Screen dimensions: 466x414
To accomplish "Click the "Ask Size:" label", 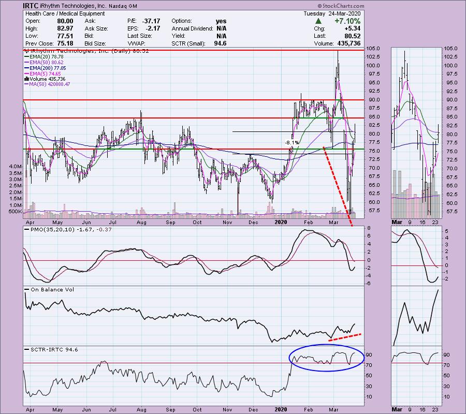I will pos(96,28).
